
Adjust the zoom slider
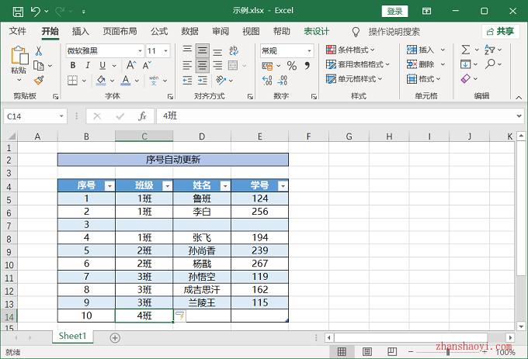(448, 352)
